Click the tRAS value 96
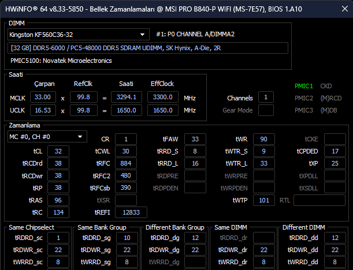The width and height of the screenshot is (353, 270). pos(58,200)
